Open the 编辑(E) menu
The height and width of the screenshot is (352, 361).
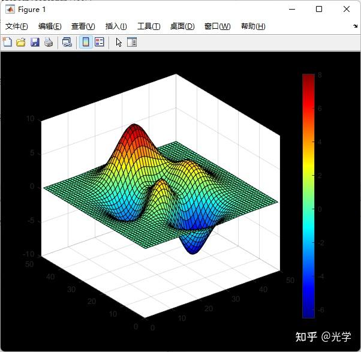[50, 26]
